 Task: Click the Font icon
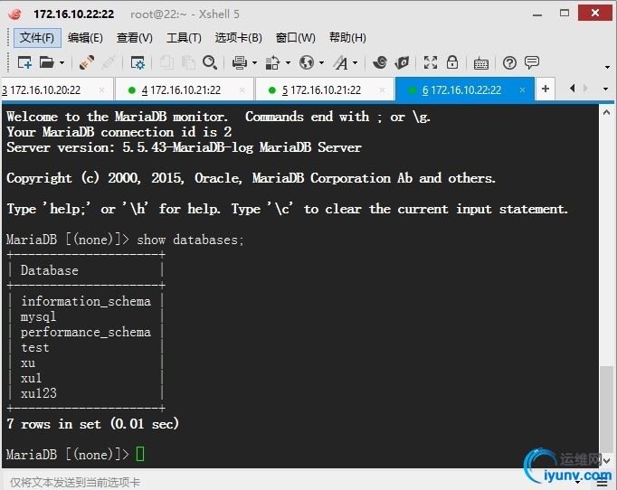coord(341,62)
